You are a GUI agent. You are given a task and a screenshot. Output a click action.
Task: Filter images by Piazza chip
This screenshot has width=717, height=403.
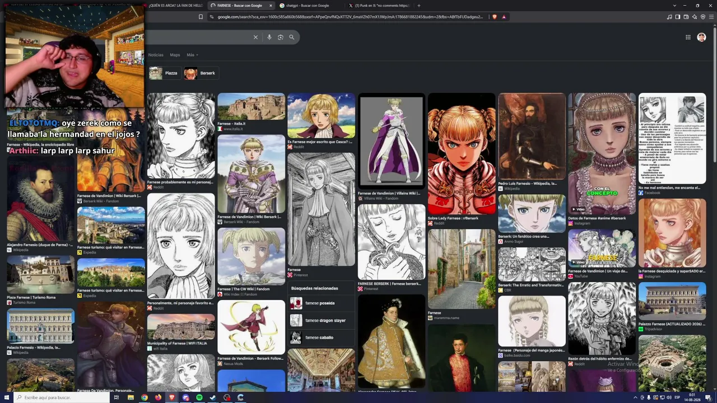coord(164,73)
